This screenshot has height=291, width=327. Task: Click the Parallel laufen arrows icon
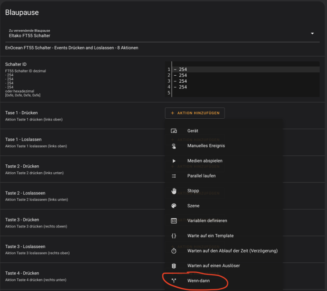click(x=174, y=176)
